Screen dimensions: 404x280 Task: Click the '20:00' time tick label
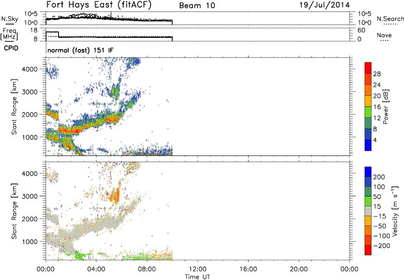pos(298,269)
